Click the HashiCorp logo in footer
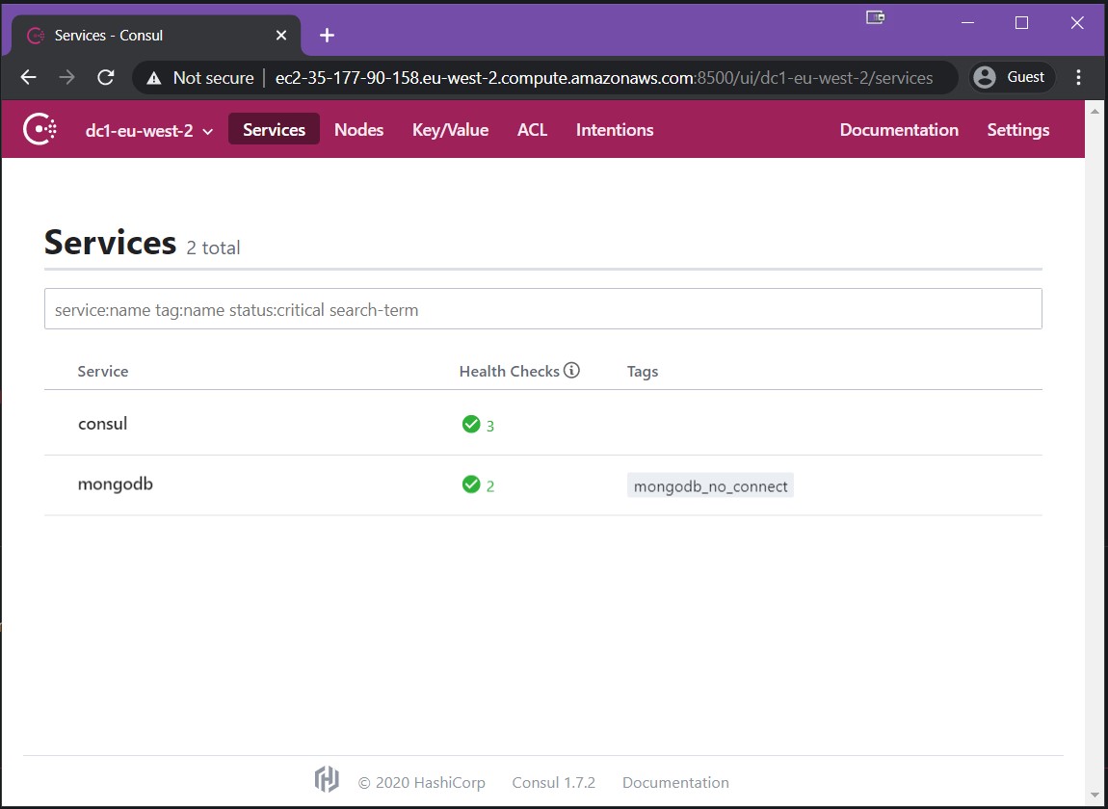The image size is (1108, 809). click(x=327, y=779)
